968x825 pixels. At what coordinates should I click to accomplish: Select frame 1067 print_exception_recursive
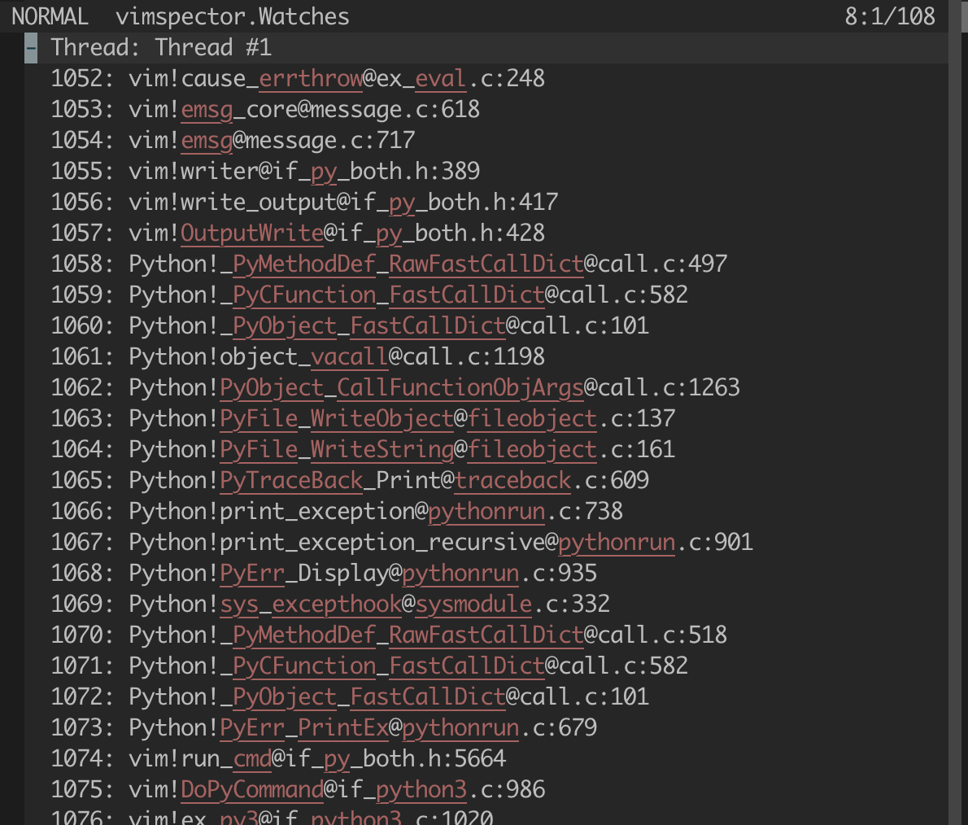402,542
